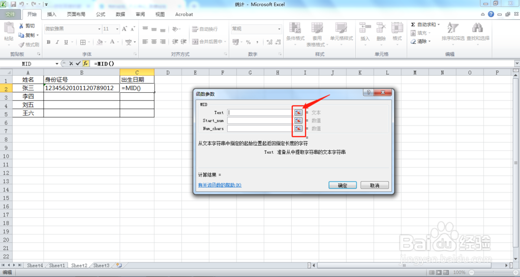Click the range selector icon beside Start_num
The image size is (520, 277).
click(298, 120)
